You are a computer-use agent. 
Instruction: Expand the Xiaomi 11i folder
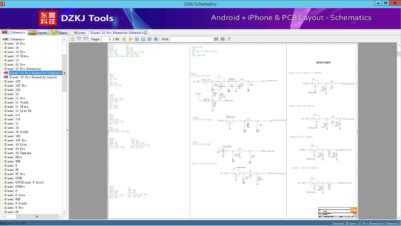coord(12,115)
